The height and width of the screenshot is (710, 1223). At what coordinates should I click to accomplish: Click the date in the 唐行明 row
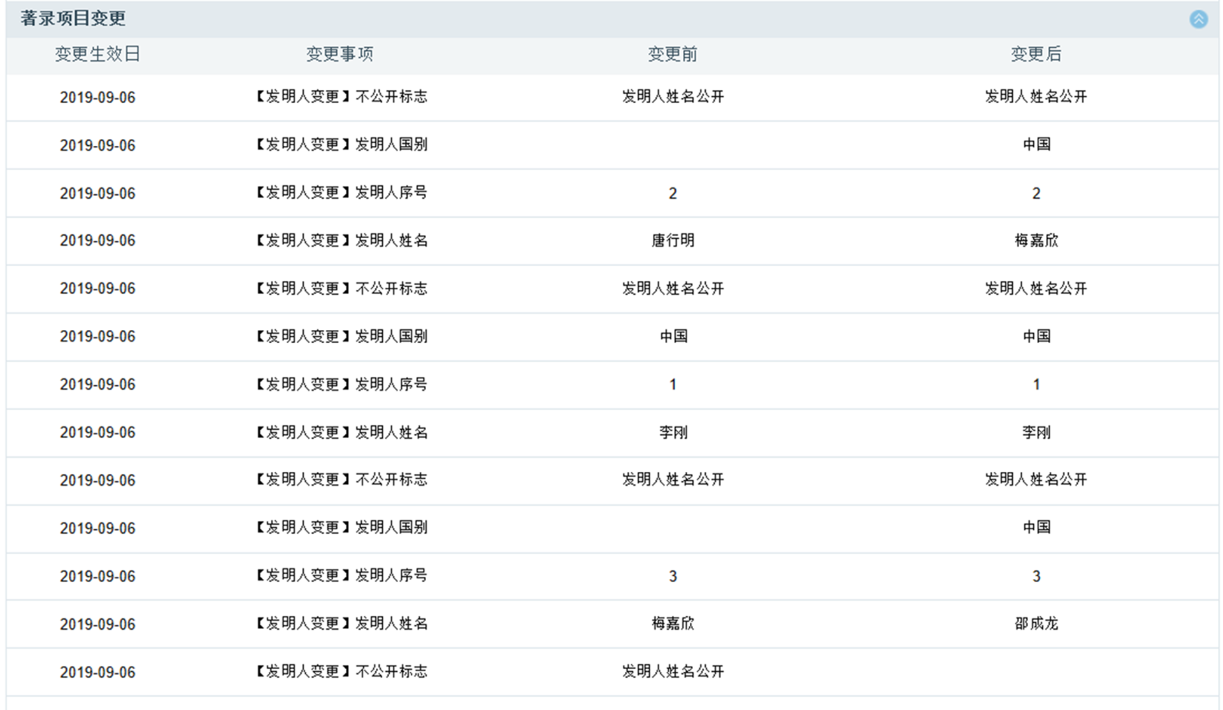click(x=97, y=241)
